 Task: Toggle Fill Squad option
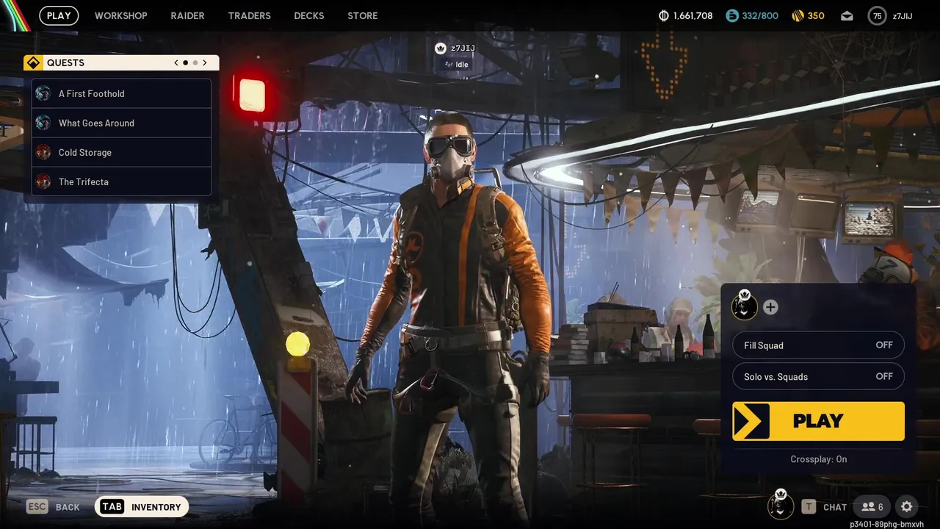818,345
